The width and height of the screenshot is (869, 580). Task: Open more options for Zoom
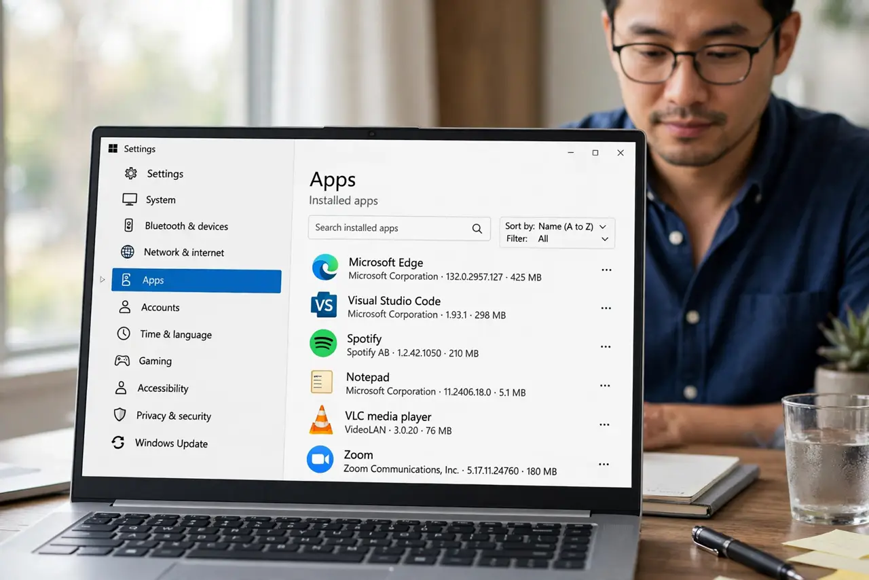pos(604,464)
